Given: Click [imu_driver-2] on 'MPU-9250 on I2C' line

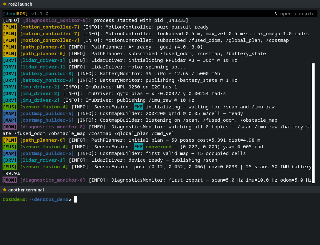Looking at the screenshot, I should pos(39,87).
